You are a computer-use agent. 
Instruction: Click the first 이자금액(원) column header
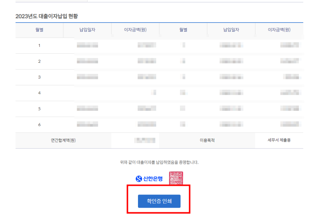135,30
